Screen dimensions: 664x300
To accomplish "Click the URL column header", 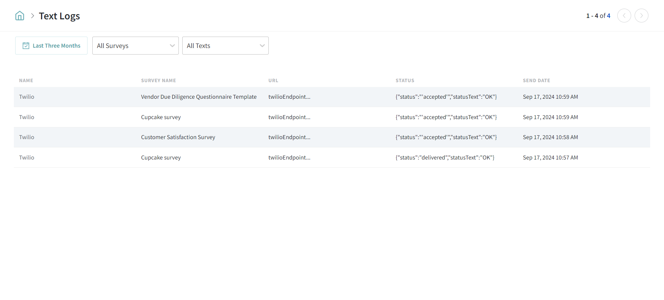I will 273,80.
